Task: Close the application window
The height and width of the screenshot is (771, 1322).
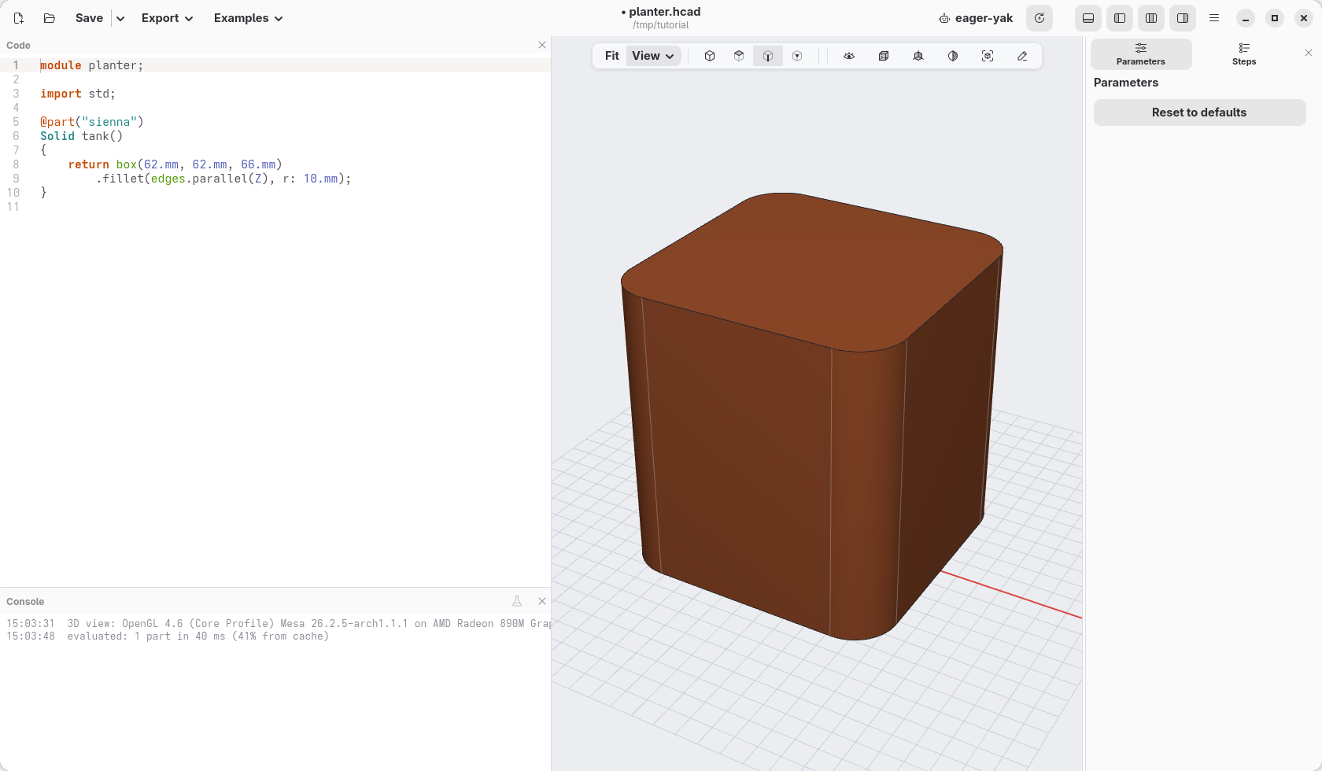Action: (1304, 18)
